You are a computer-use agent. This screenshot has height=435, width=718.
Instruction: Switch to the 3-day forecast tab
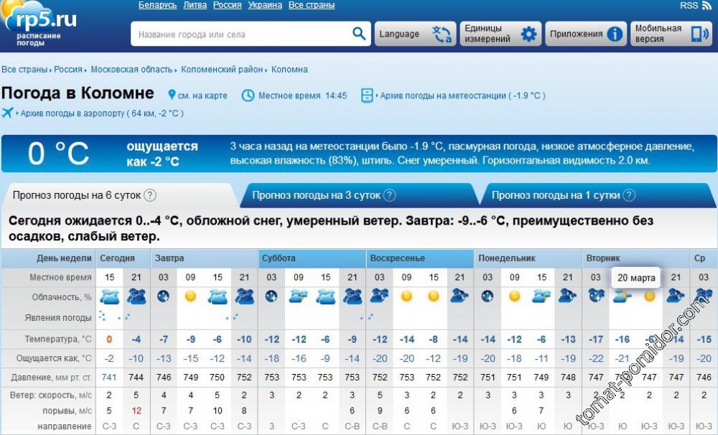coord(316,195)
